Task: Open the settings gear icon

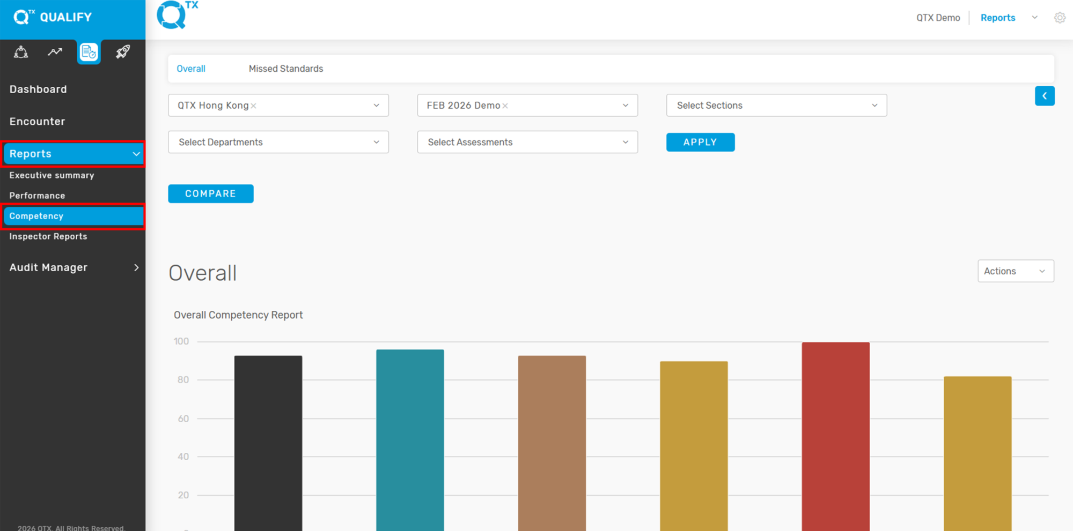Action: click(x=1060, y=18)
